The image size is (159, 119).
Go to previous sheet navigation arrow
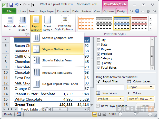pos(8,109)
